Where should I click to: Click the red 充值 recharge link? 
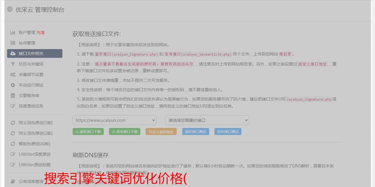tap(40, 32)
